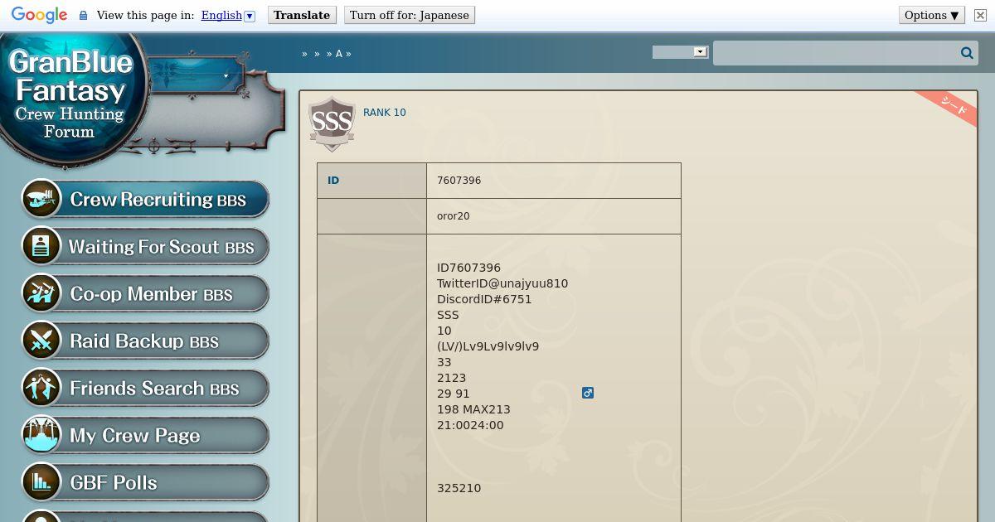Viewport: 995px width, 522px height.
Task: Select the 2123 line
Action: click(x=451, y=378)
